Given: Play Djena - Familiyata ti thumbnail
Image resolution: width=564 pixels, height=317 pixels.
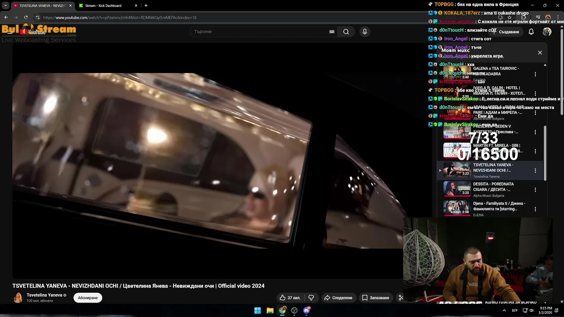Looking at the screenshot, I should [x=456, y=208].
